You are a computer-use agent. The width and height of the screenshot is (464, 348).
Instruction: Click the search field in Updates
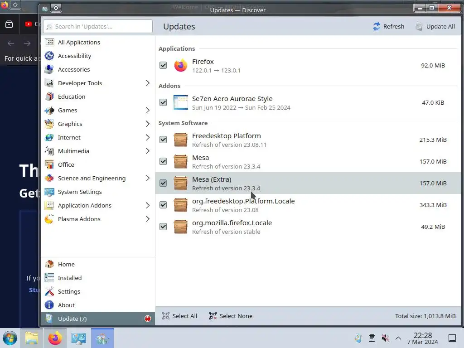(x=98, y=26)
